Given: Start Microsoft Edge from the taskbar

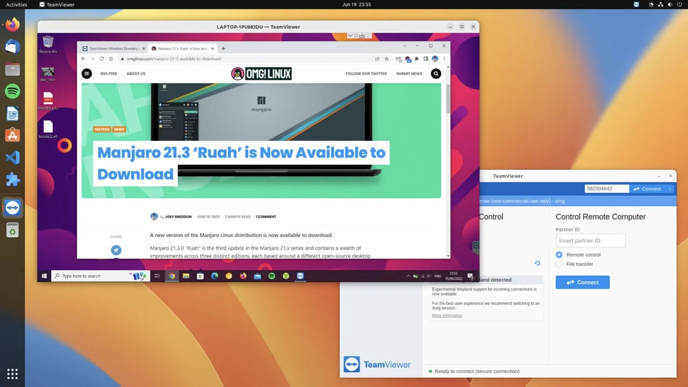Looking at the screenshot, I should point(214,276).
